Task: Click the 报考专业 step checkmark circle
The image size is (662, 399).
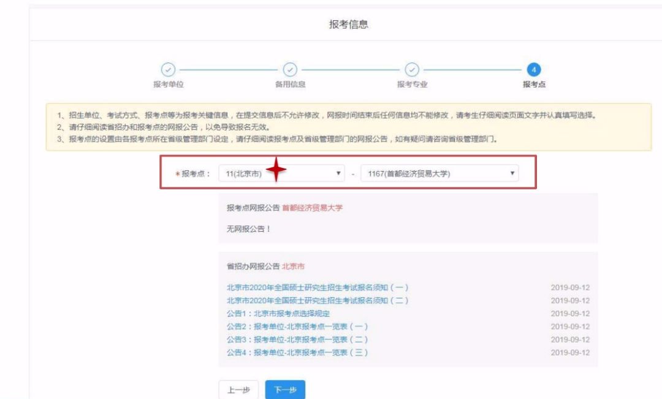Action: coord(412,70)
